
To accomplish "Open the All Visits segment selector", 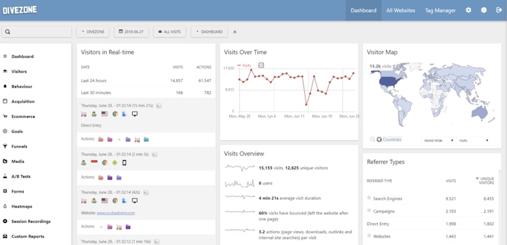I will [170, 31].
